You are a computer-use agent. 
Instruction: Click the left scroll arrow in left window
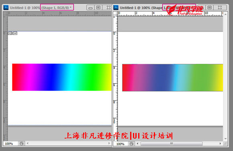pyautogui.click(x=27, y=143)
